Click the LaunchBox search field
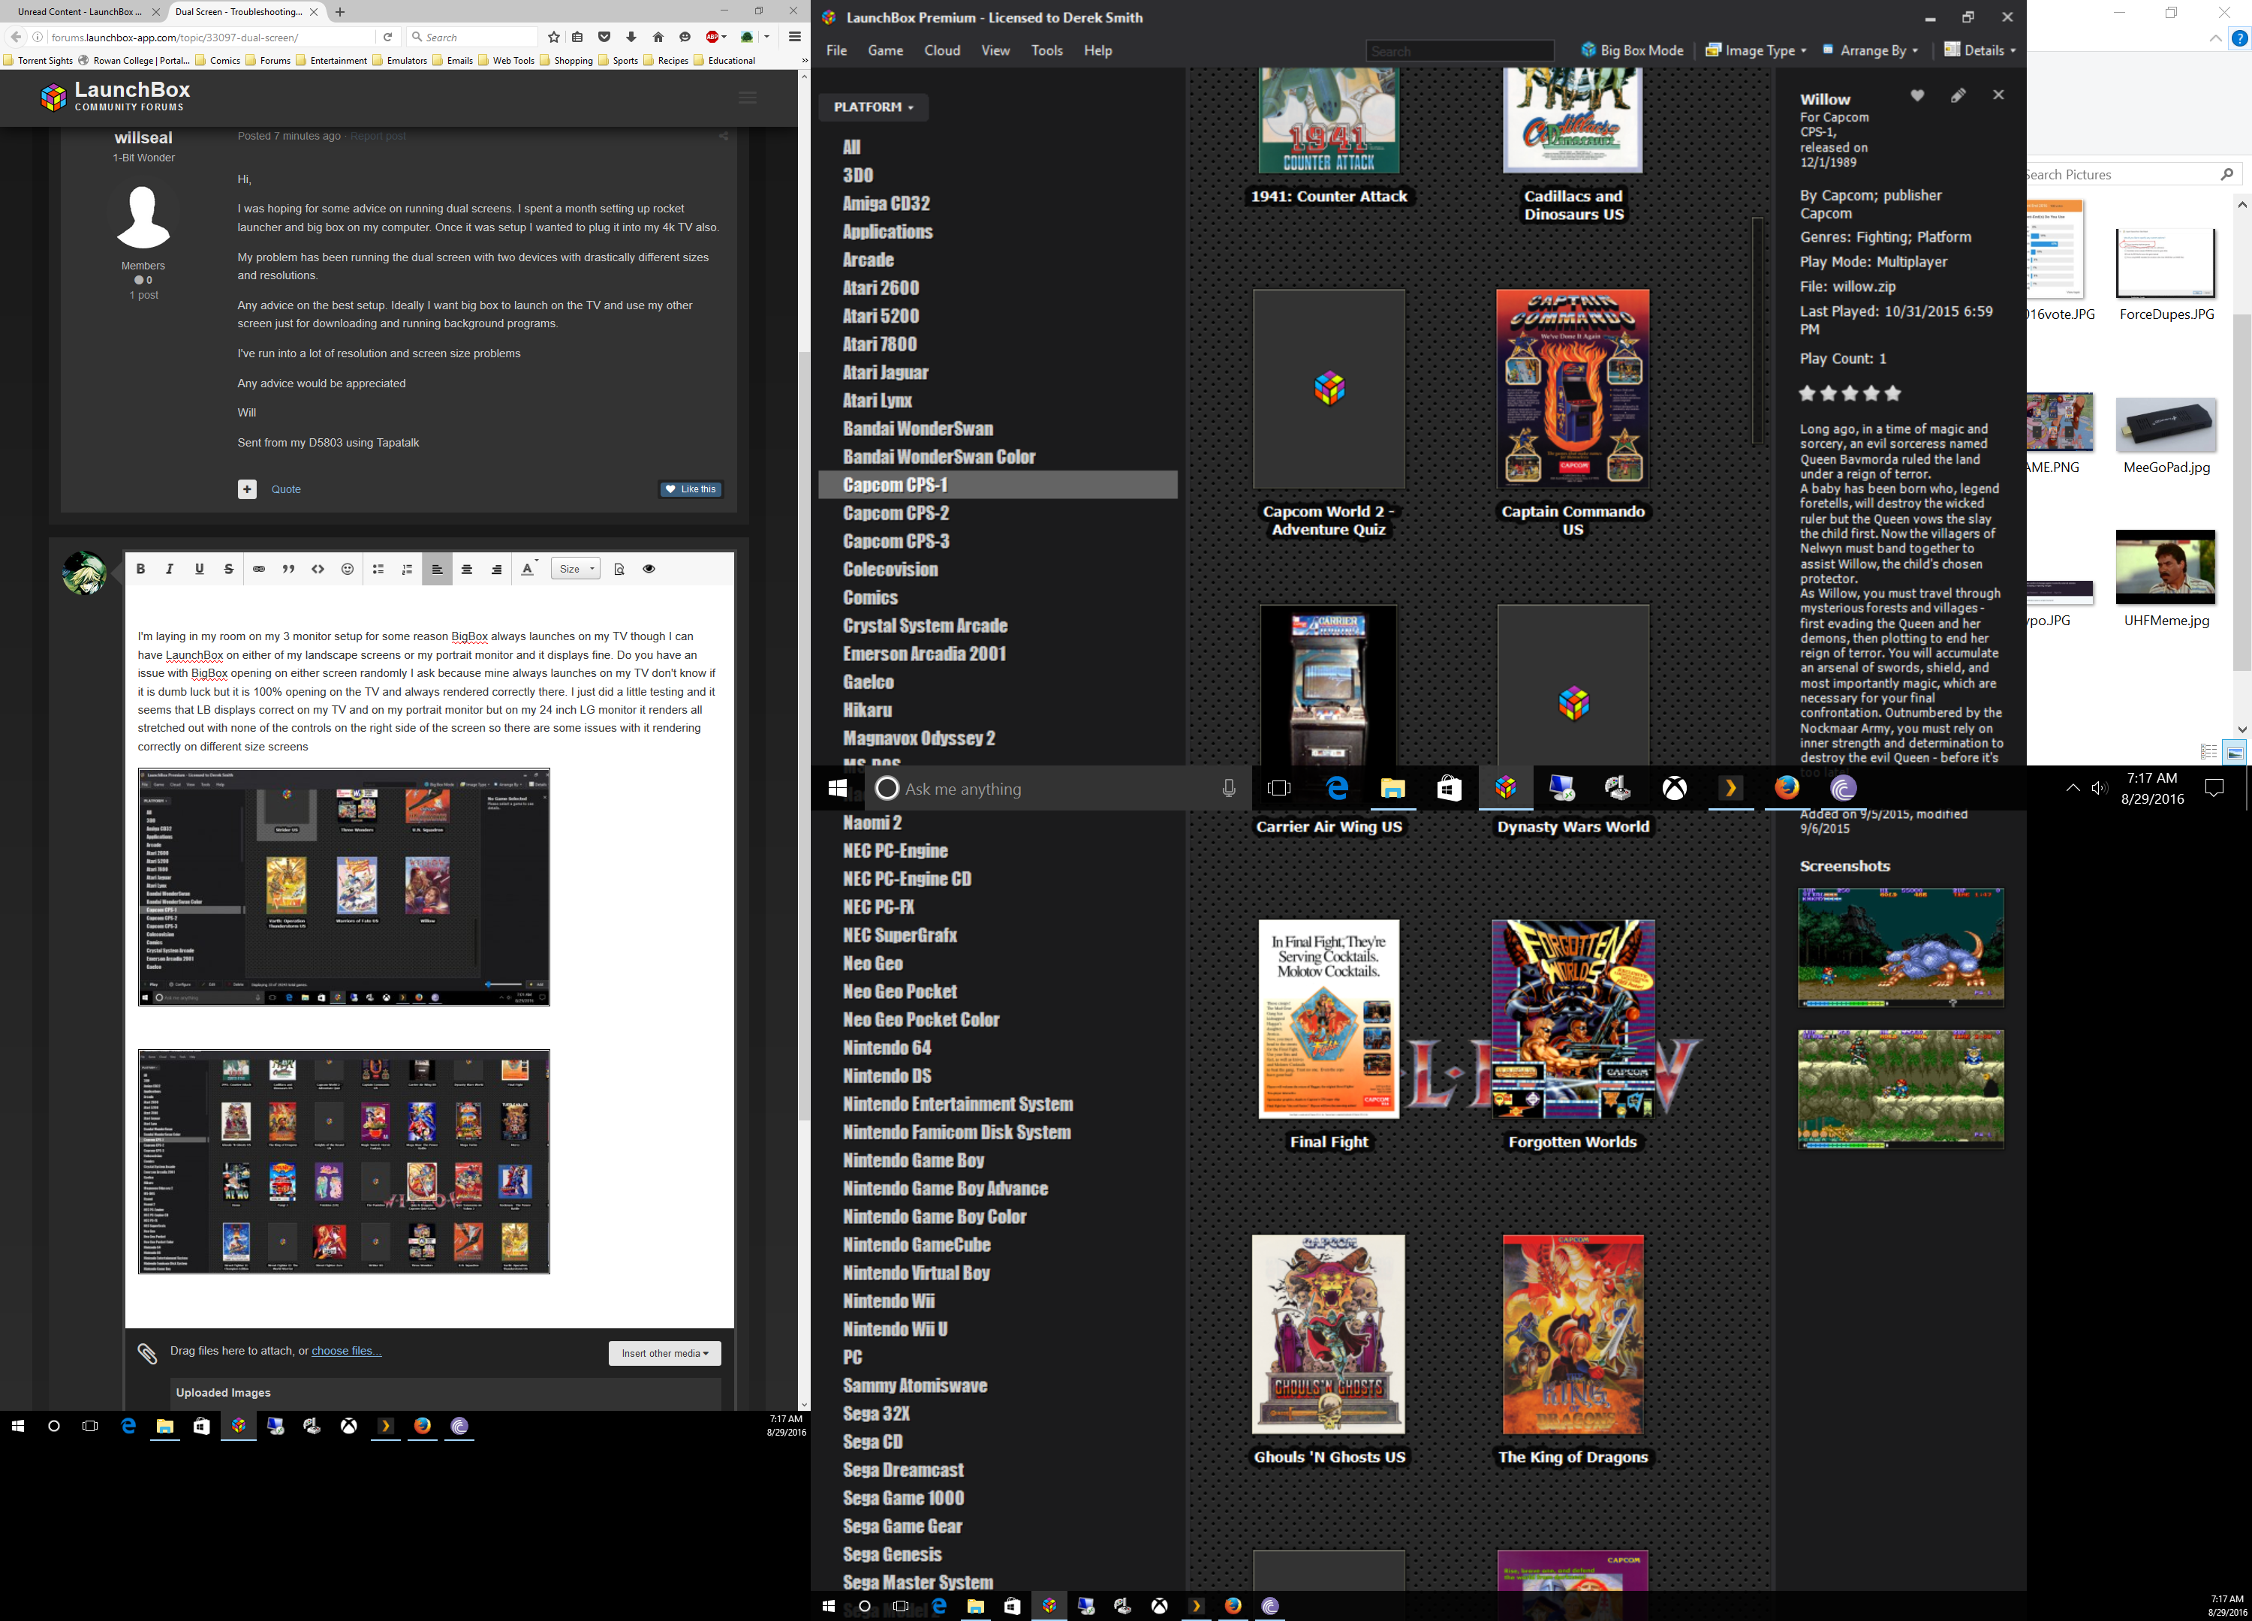 (1459, 50)
